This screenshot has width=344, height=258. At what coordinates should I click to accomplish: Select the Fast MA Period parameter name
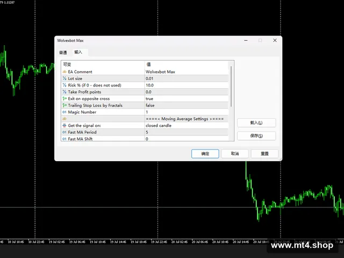point(82,132)
